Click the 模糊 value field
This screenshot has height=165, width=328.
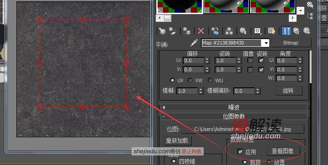click(x=187, y=91)
